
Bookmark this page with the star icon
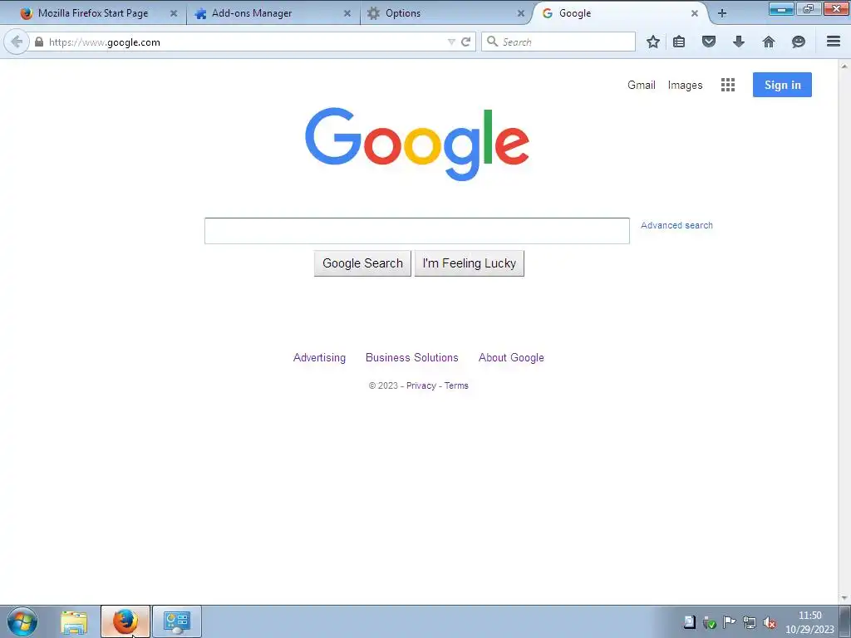(653, 42)
